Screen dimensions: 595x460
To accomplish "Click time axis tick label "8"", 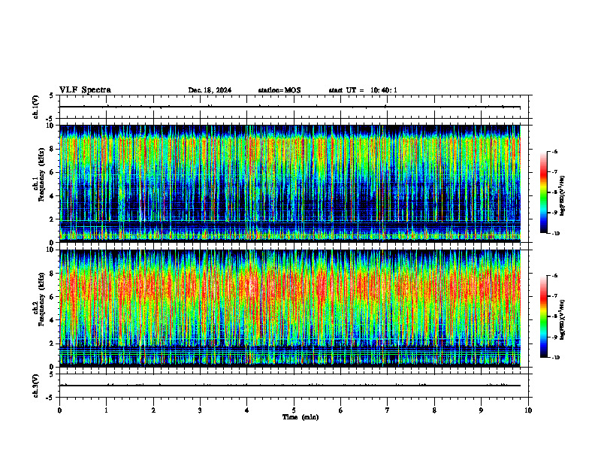I will tap(434, 410).
